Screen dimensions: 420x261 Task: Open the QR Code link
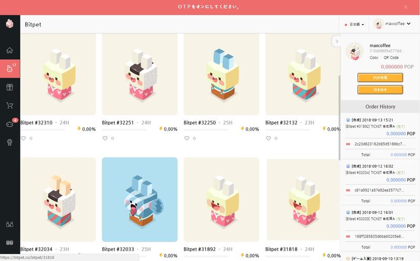(391, 58)
